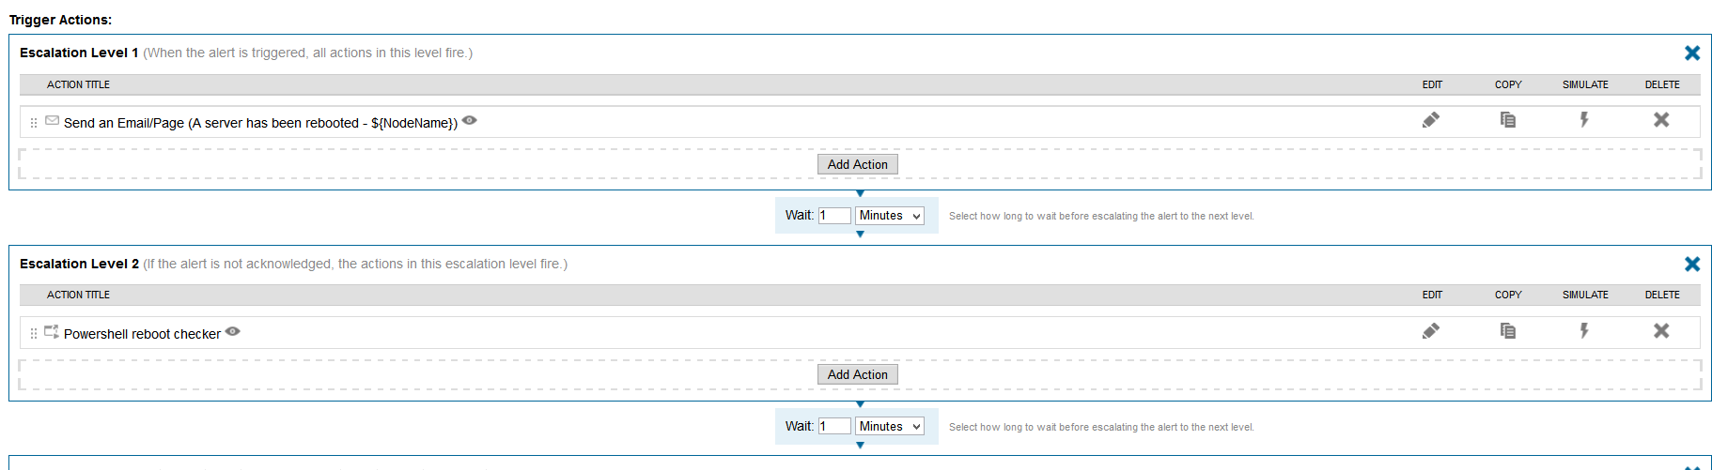Grab drag handle of Powershell reboot checker
Image resolution: width=1712 pixels, height=470 pixels.
(34, 333)
